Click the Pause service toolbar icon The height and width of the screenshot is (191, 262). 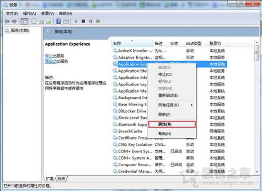point(91,21)
